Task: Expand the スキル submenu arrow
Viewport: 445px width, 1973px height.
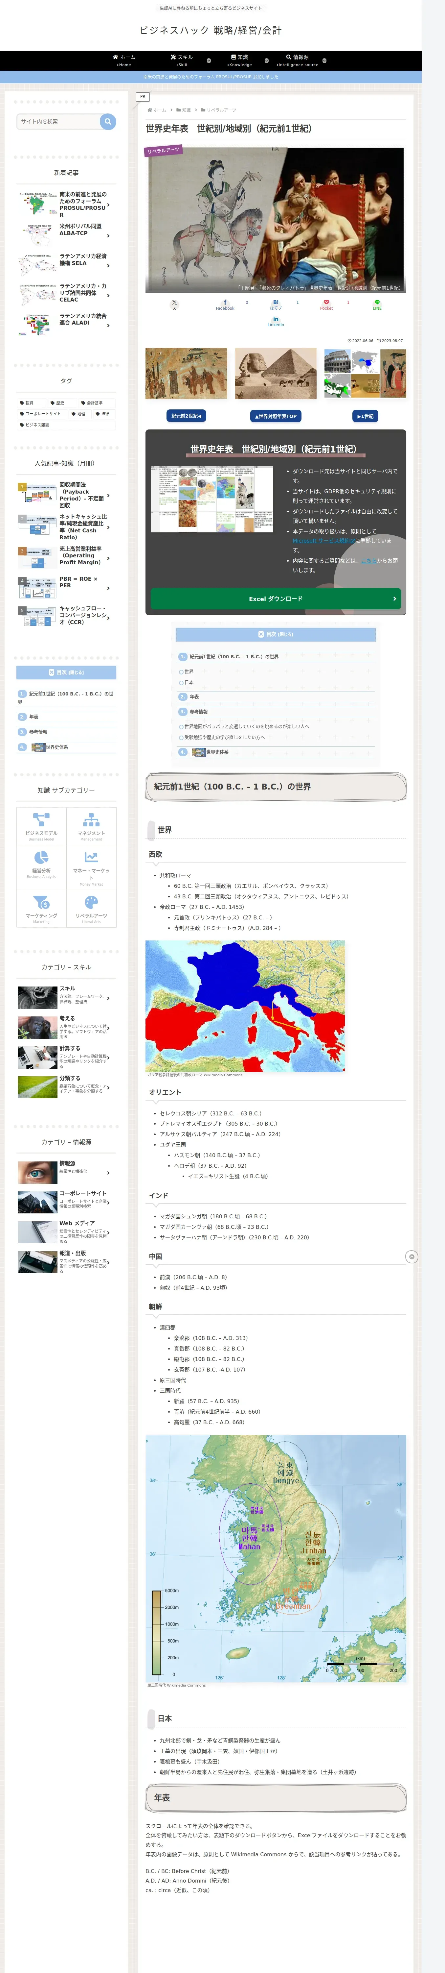Action: click(209, 61)
